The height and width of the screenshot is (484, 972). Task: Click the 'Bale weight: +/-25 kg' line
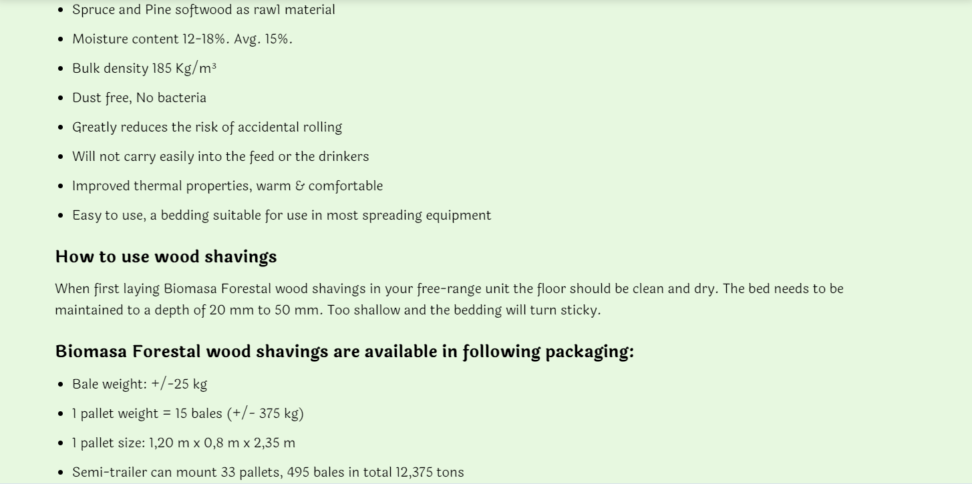click(x=140, y=385)
